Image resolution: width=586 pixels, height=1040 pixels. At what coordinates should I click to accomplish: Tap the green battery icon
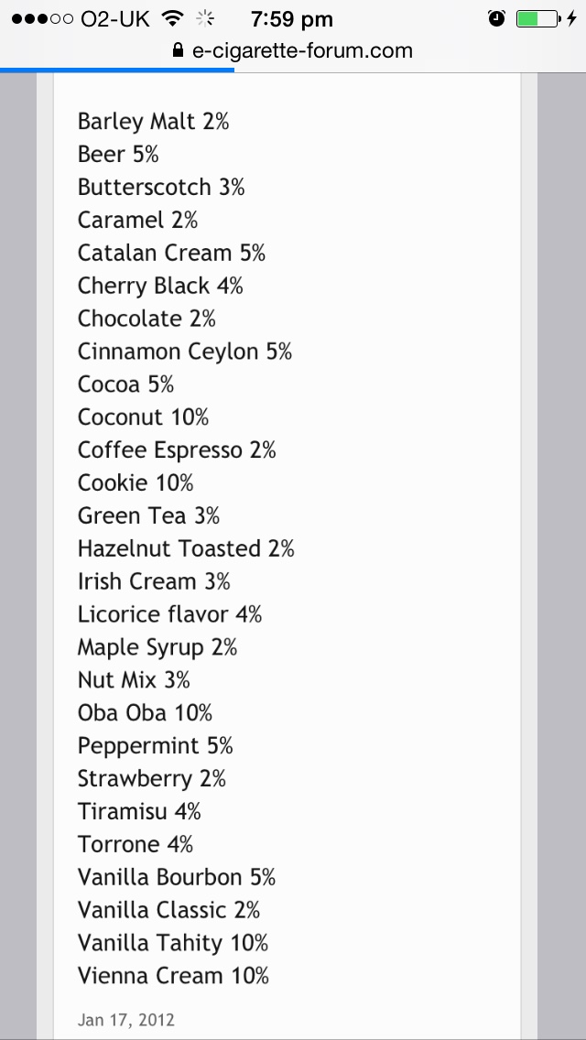click(x=537, y=18)
